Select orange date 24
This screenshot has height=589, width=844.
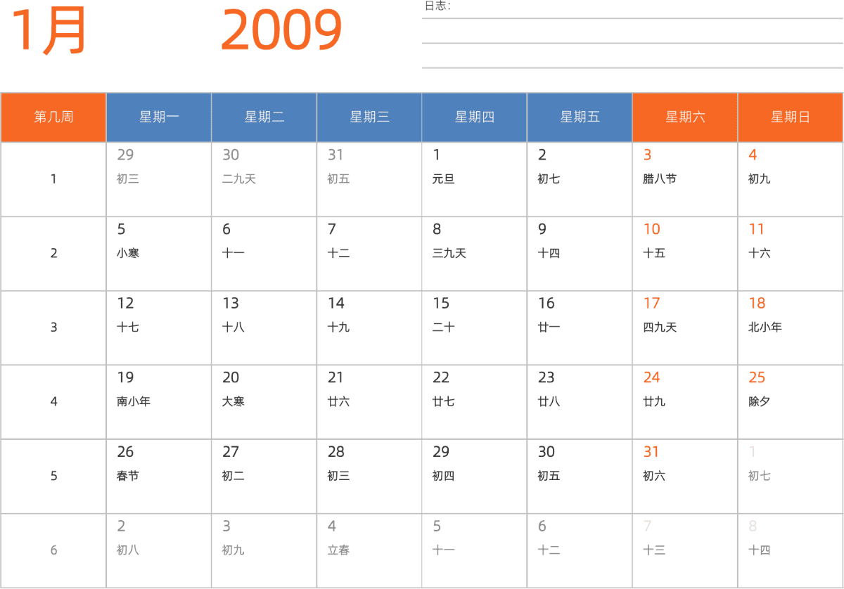pos(652,378)
